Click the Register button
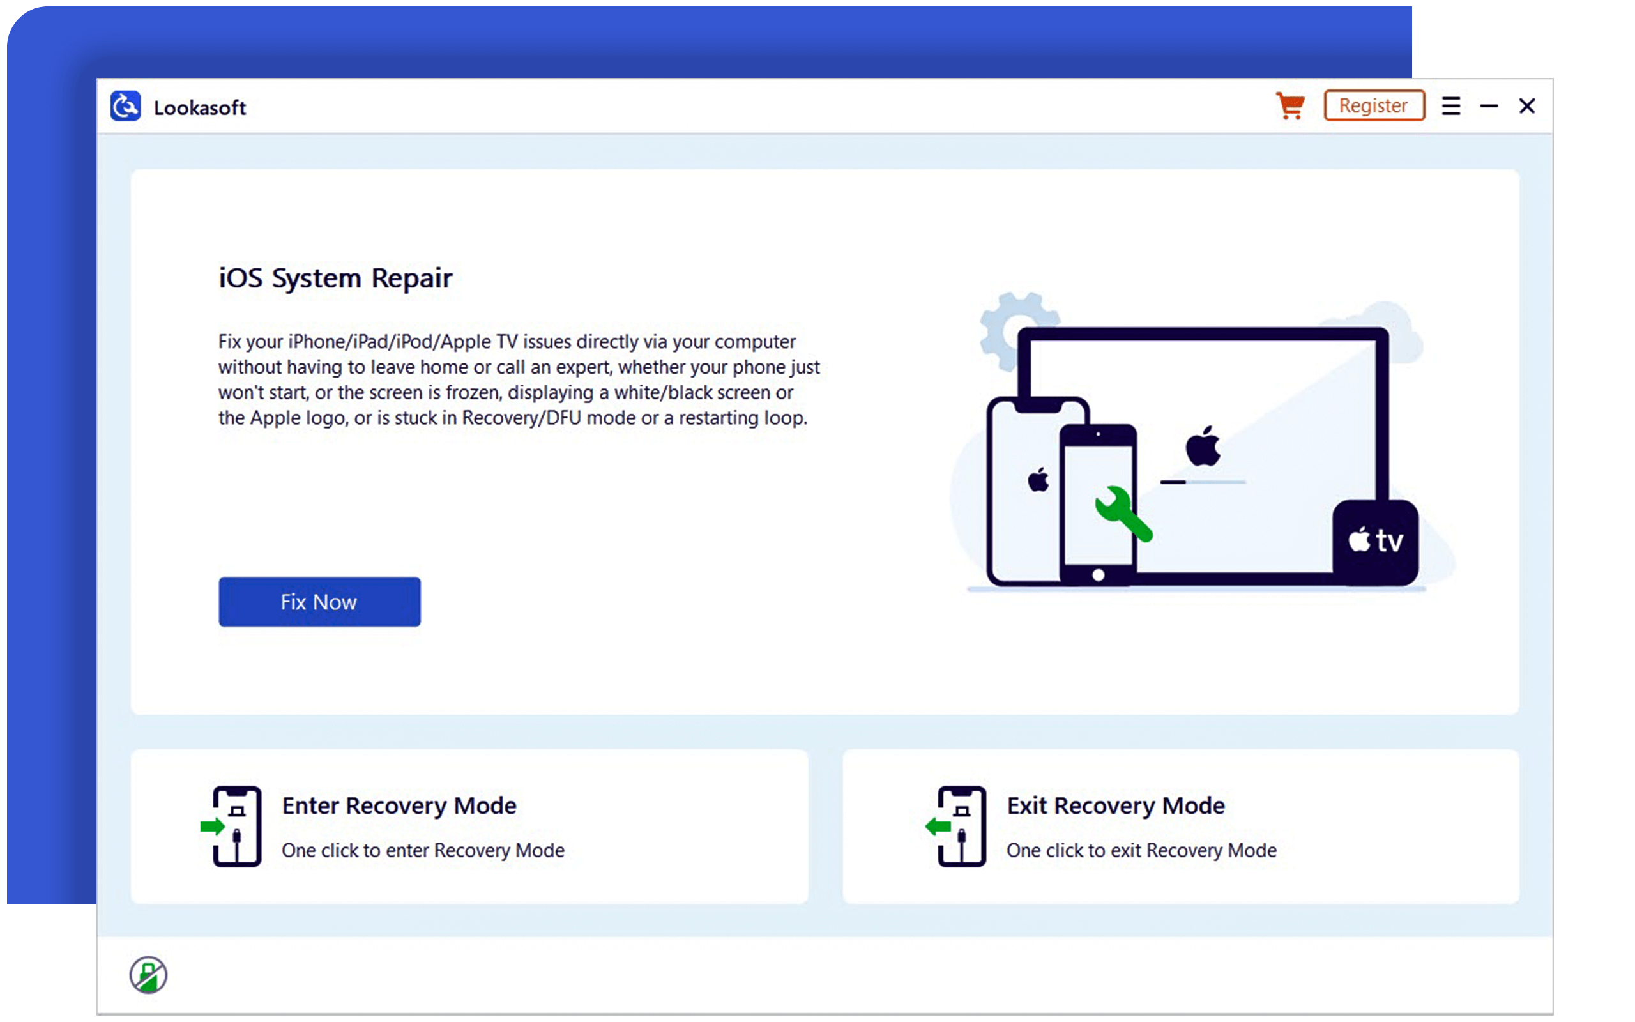The width and height of the screenshot is (1635, 1022). [x=1374, y=105]
